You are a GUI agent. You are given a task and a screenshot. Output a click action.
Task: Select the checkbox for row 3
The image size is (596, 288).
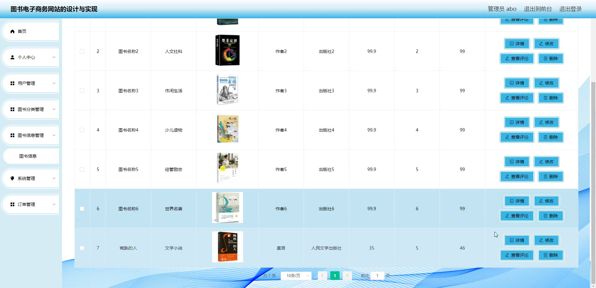[x=82, y=91]
